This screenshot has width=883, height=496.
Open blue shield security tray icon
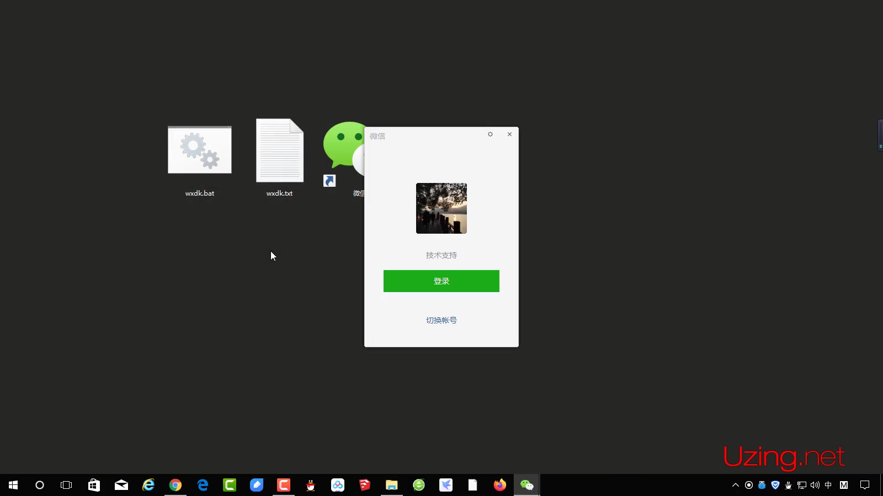[x=775, y=485]
